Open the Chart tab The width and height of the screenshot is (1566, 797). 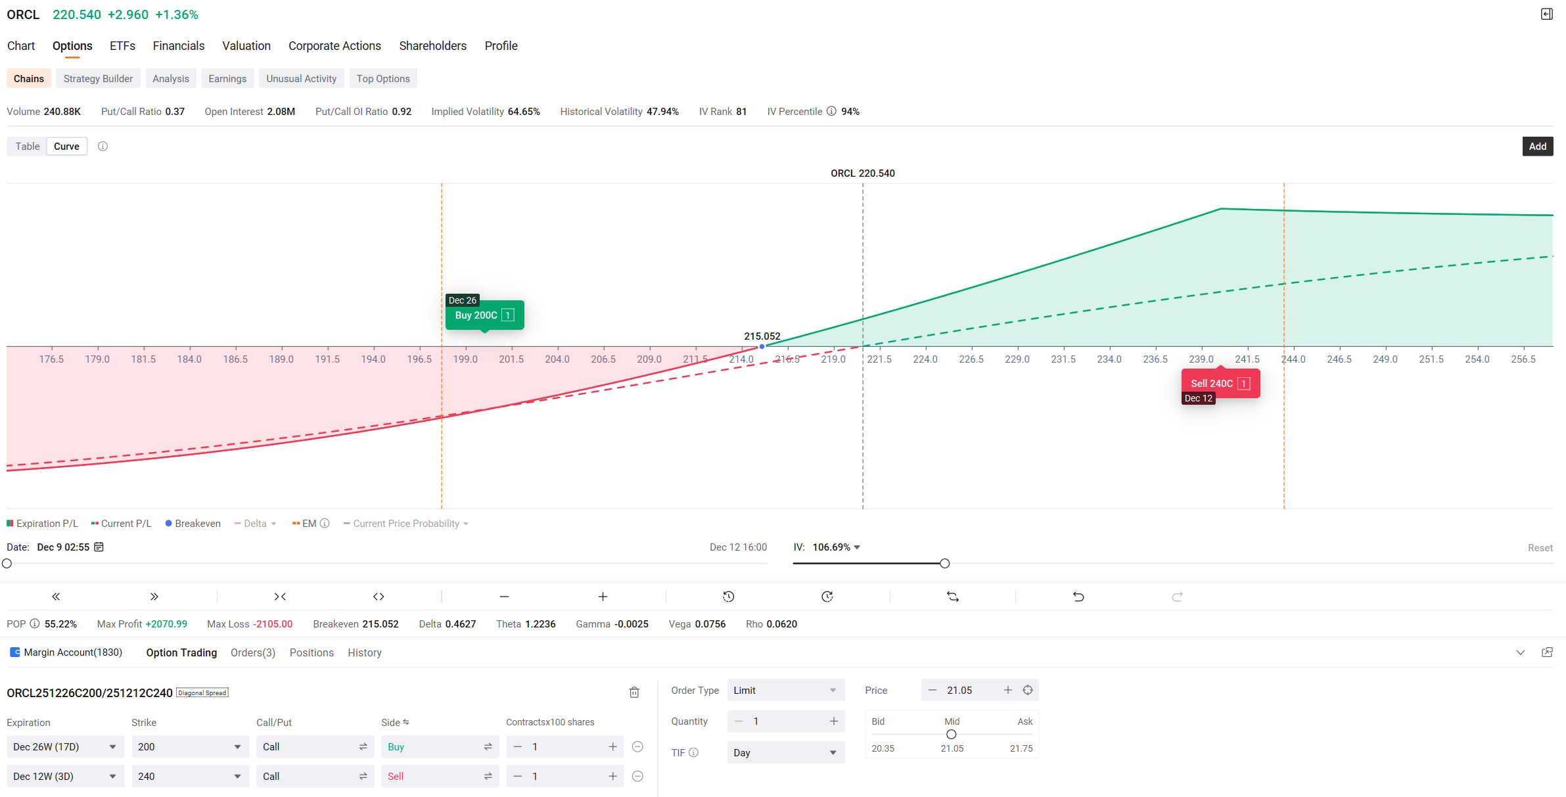tap(21, 46)
